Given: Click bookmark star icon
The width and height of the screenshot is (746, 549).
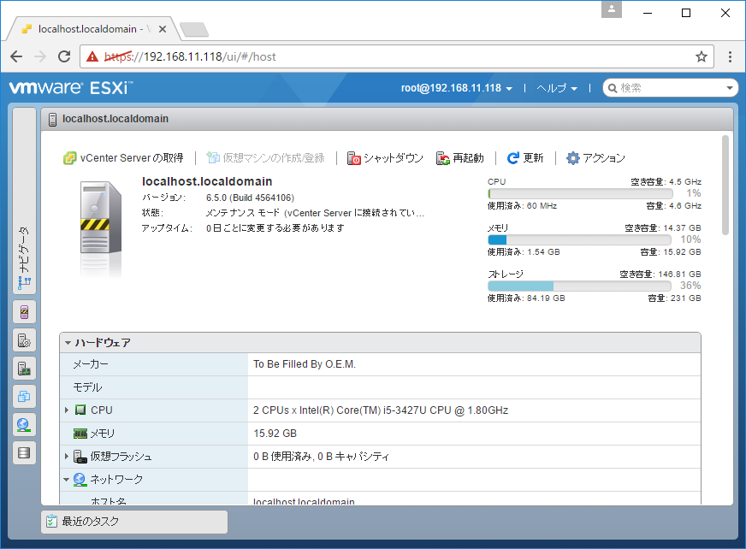Looking at the screenshot, I should (702, 56).
